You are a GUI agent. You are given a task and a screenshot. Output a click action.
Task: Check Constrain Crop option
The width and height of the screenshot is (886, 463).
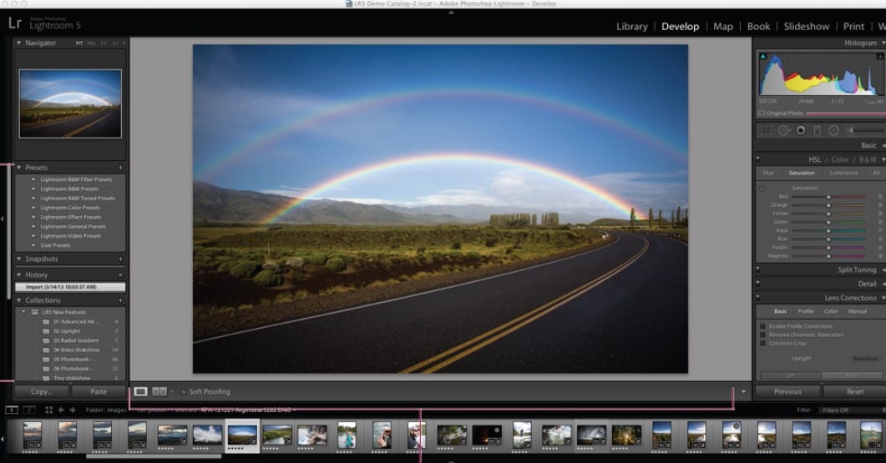(x=762, y=344)
